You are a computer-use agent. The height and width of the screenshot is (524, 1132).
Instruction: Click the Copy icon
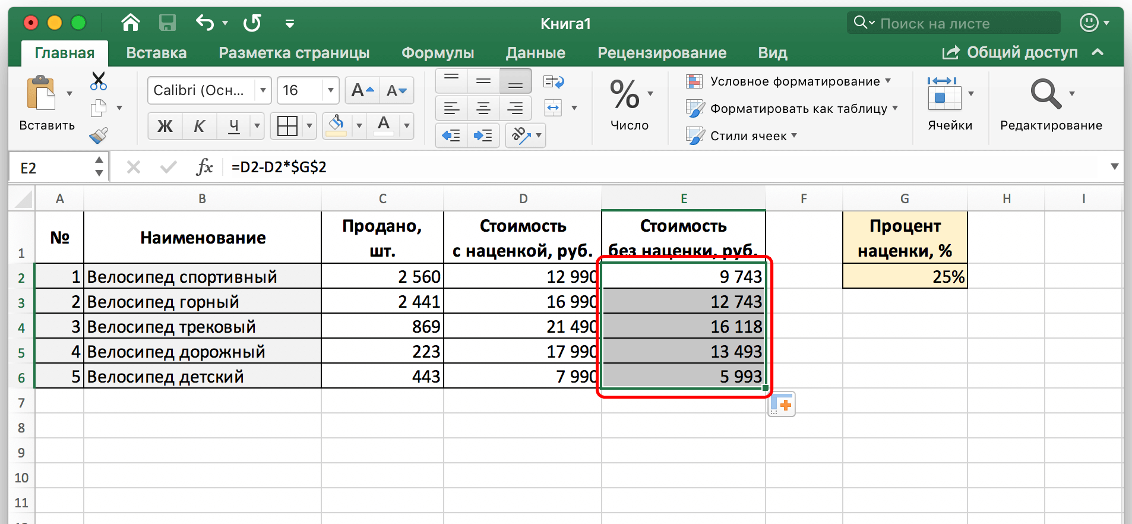point(99,108)
